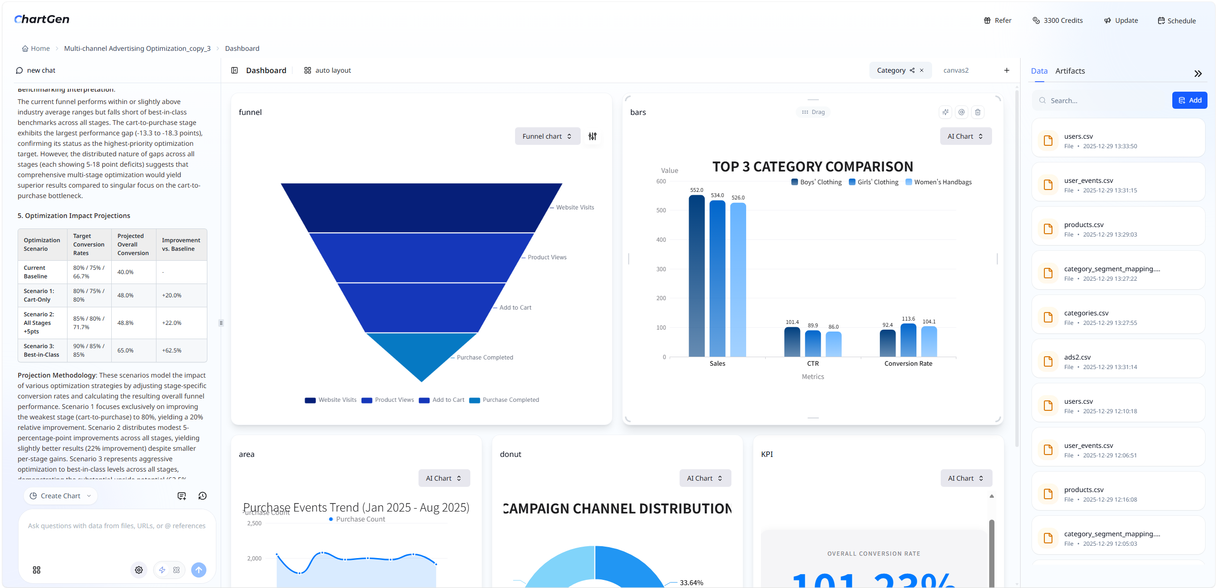Image resolution: width=1217 pixels, height=588 pixels.
Task: Toggle auto layout for the dashboard
Action: click(x=327, y=70)
